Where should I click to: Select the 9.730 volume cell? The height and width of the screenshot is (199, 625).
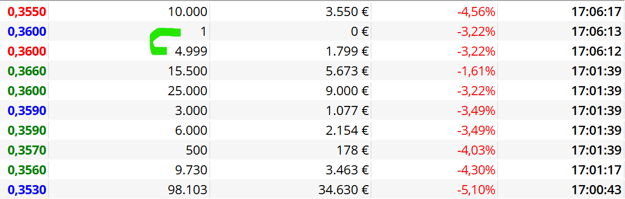[191, 170]
